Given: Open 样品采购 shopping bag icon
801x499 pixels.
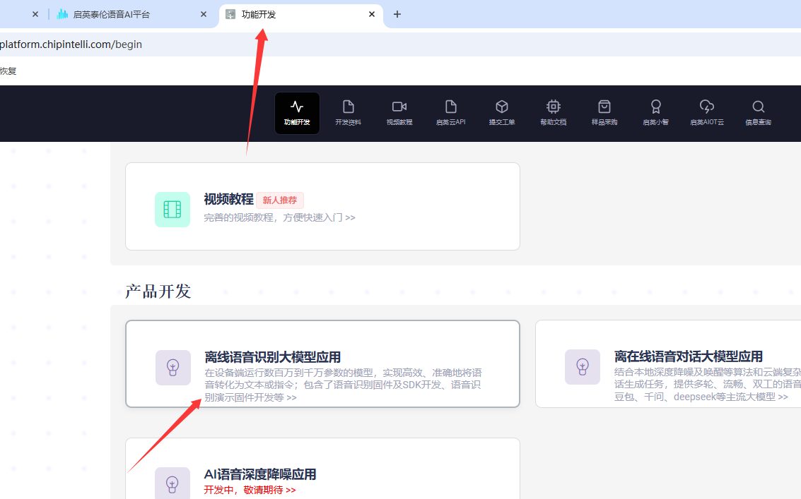Looking at the screenshot, I should coord(604,113).
